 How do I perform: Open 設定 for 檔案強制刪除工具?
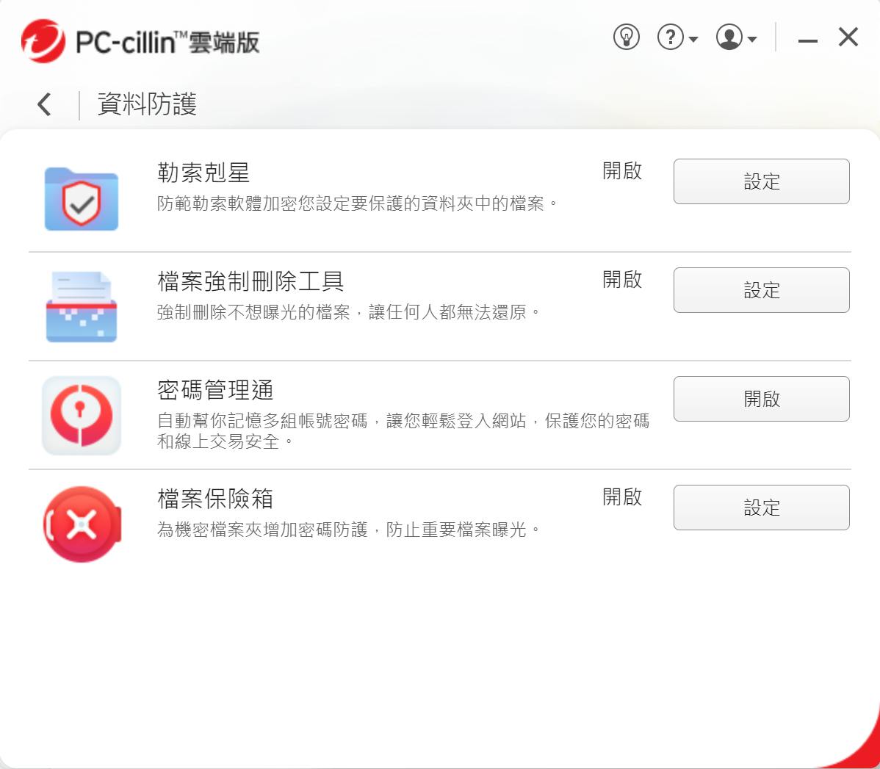(x=762, y=290)
